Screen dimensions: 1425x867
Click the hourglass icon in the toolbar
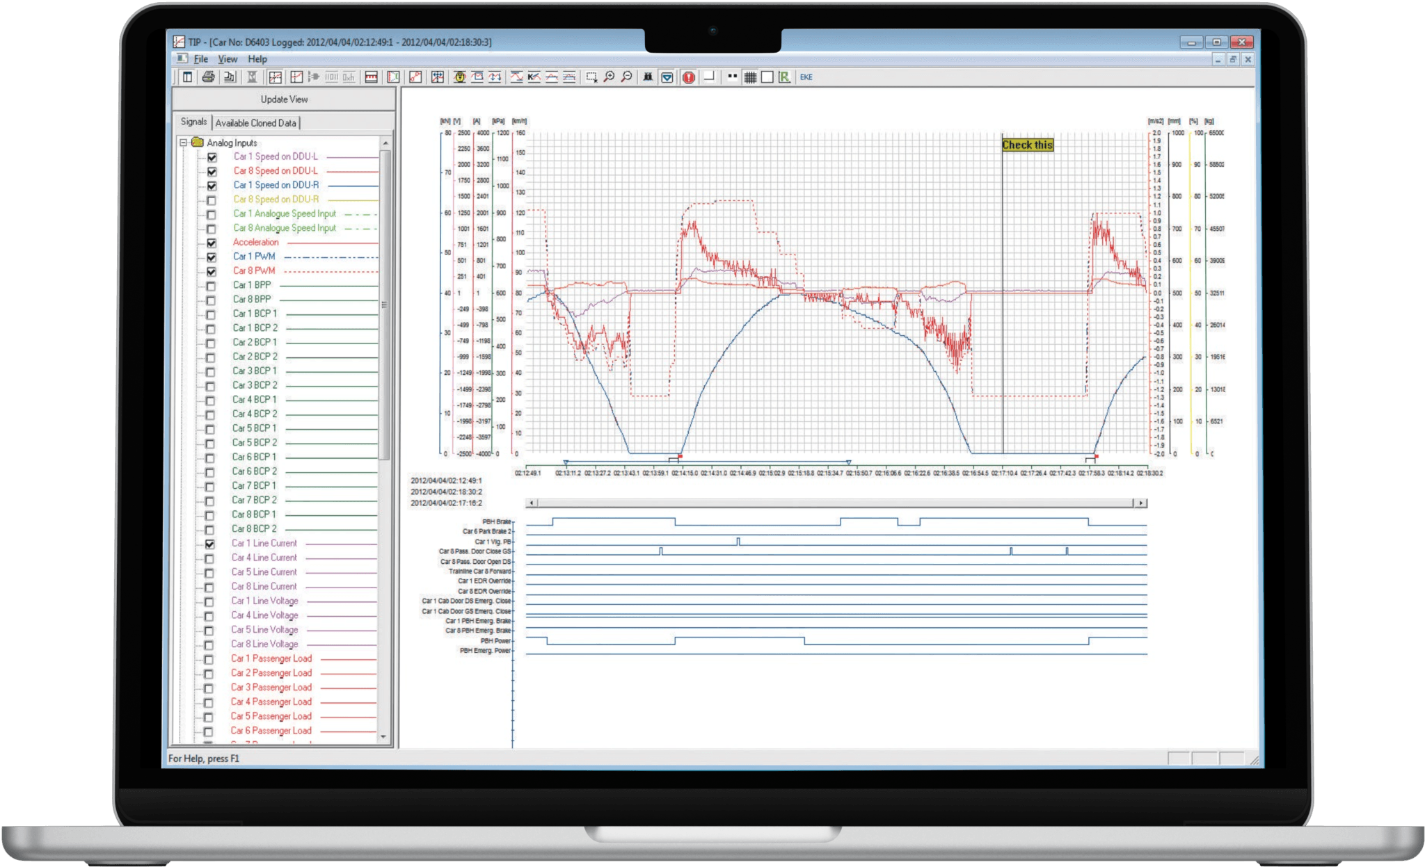[x=252, y=77]
